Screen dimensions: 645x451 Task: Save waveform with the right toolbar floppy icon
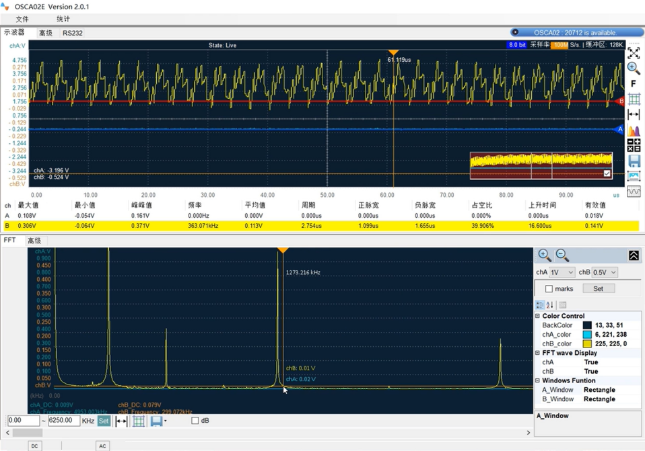coord(634,161)
